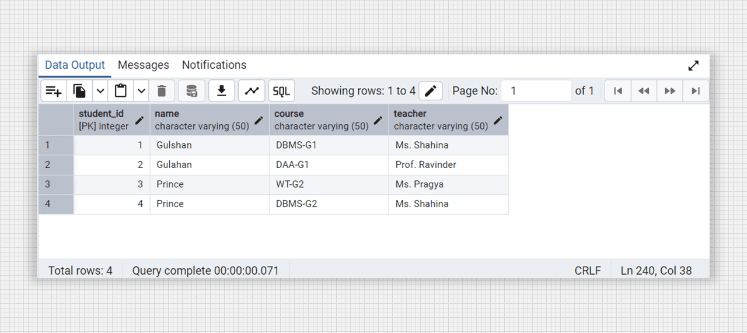
Task: Expand the output panel to full screen
Action: [693, 65]
